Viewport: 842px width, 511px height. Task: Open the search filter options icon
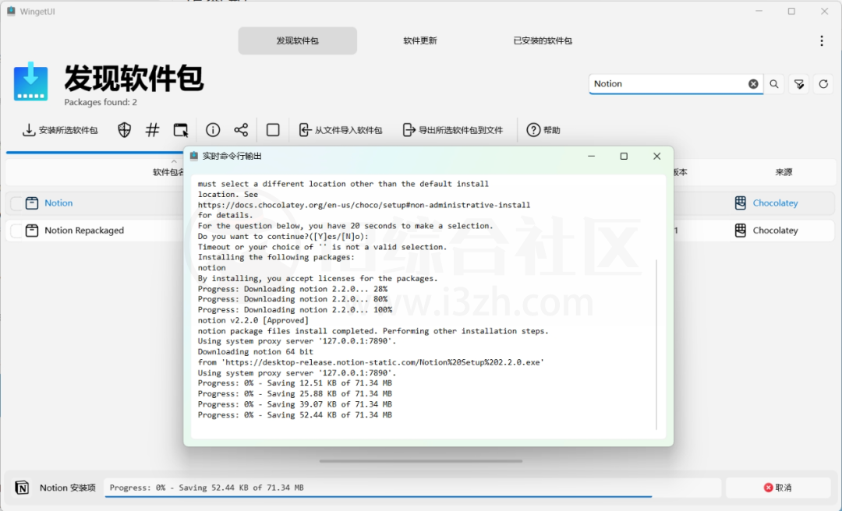pyautogui.click(x=799, y=83)
